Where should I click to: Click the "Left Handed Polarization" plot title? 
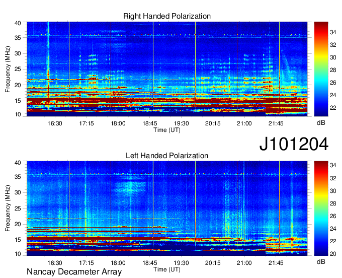(x=167, y=156)
